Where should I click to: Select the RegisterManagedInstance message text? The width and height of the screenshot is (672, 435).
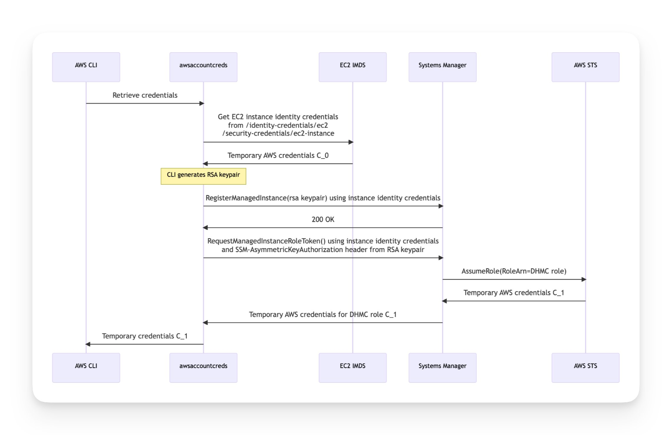click(323, 198)
